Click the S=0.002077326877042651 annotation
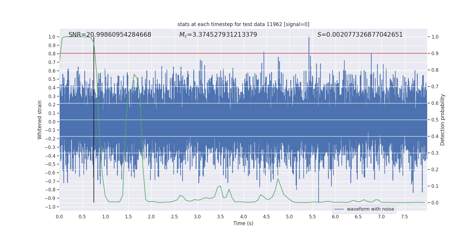This screenshot has width=475, height=237. [x=360, y=35]
